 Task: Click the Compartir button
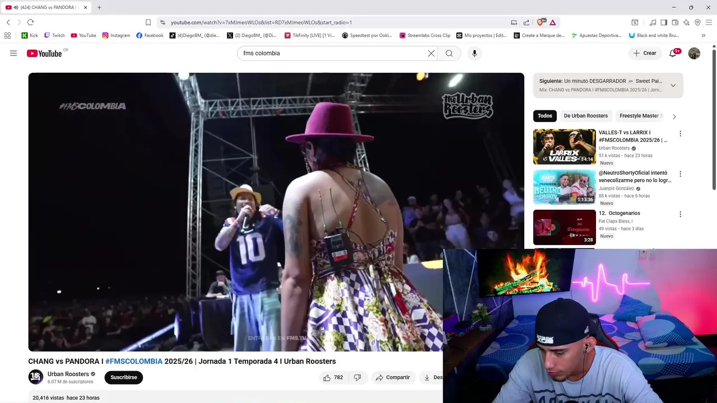coord(393,377)
